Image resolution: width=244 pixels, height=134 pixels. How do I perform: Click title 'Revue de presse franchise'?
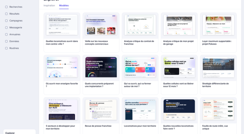pos(98,126)
